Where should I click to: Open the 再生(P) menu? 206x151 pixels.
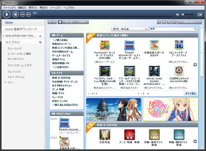(44, 8)
